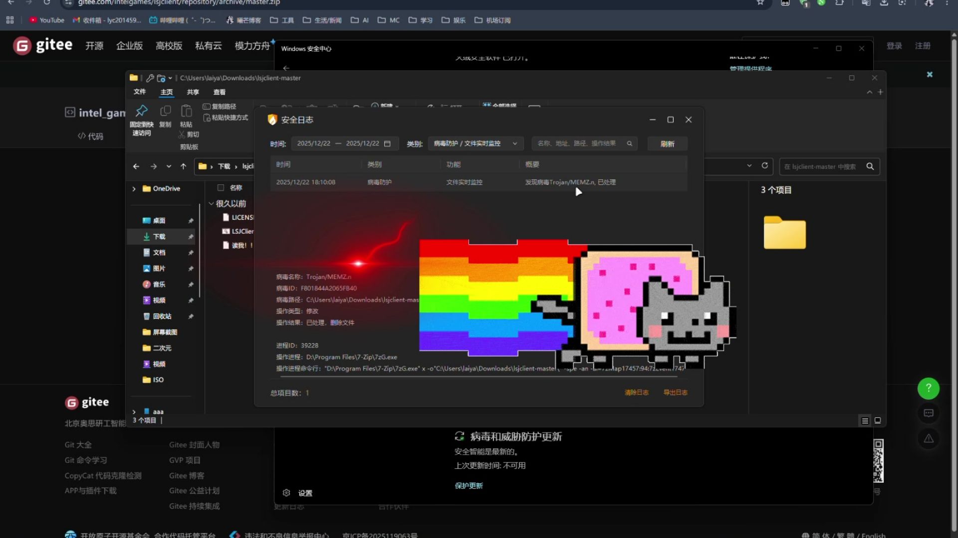The image size is (958, 538).
Task: Switch to the details view toggle
Action: (865, 420)
